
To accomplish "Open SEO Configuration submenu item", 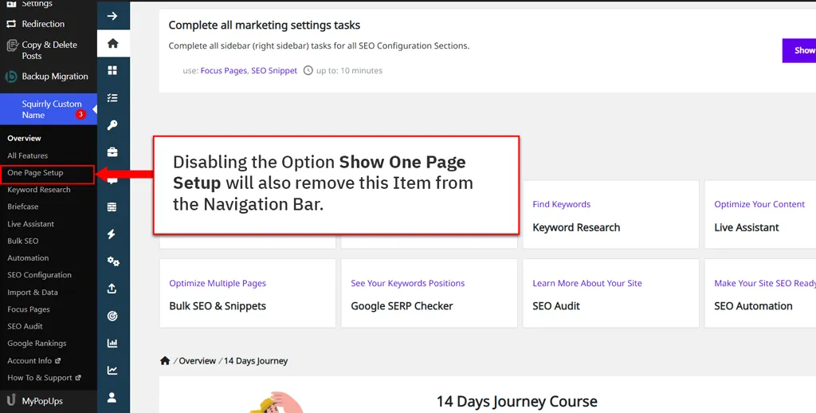I will click(40, 275).
